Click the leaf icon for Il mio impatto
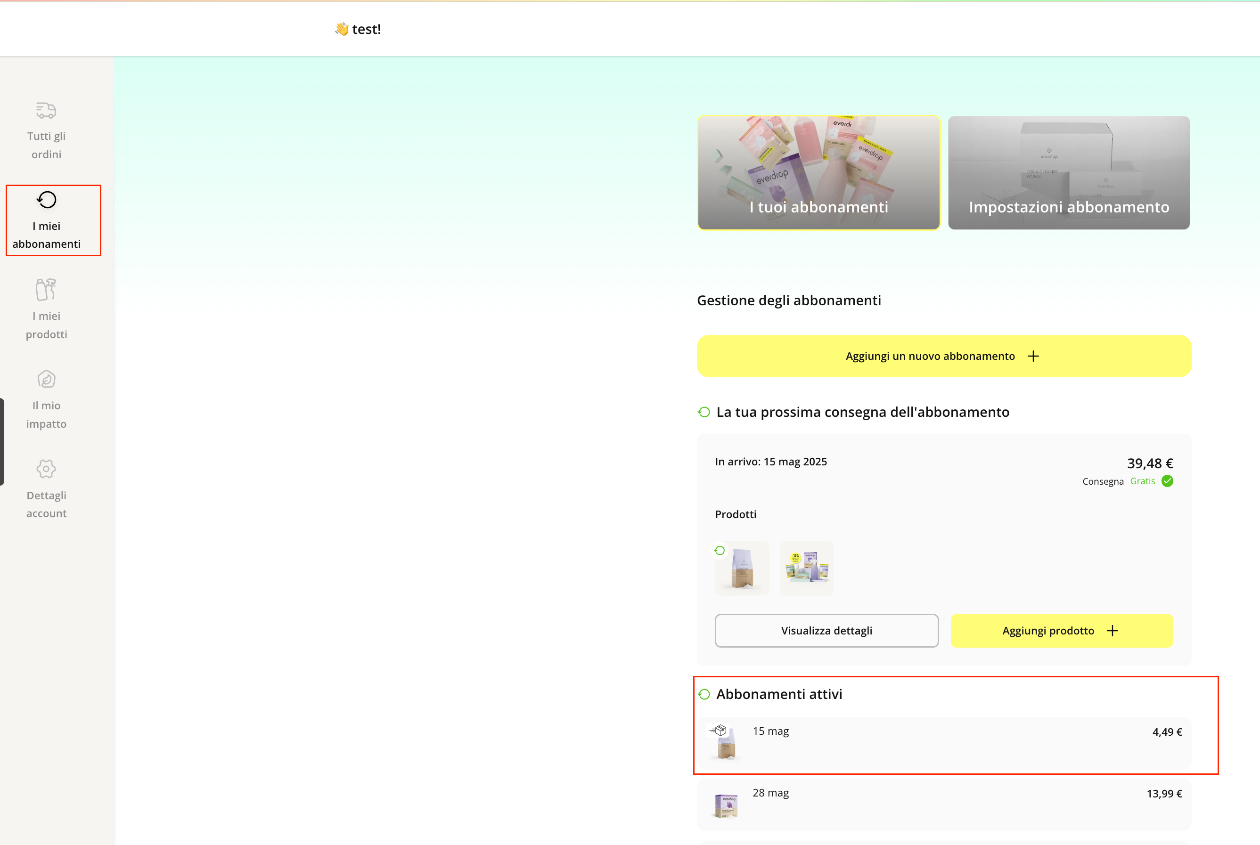This screenshot has height=845, width=1260. coord(46,379)
